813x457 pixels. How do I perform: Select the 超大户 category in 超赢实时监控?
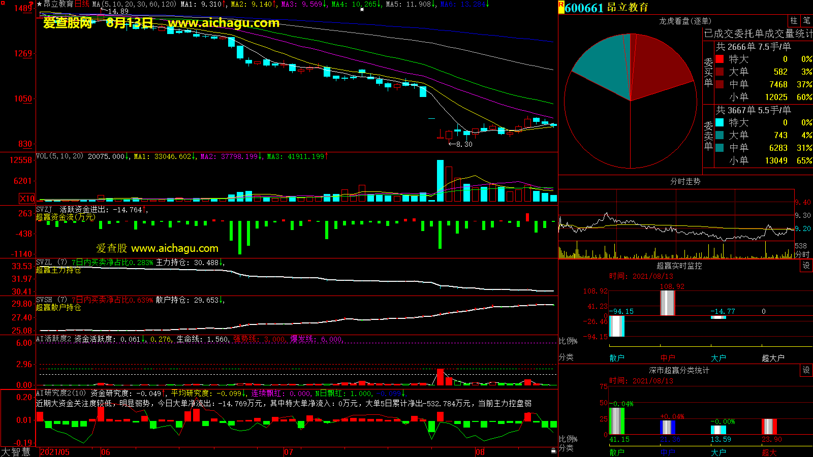click(x=772, y=358)
